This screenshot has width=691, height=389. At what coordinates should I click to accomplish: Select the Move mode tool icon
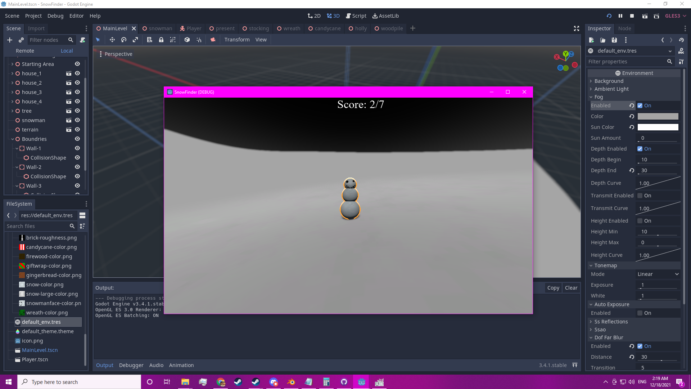(x=112, y=40)
